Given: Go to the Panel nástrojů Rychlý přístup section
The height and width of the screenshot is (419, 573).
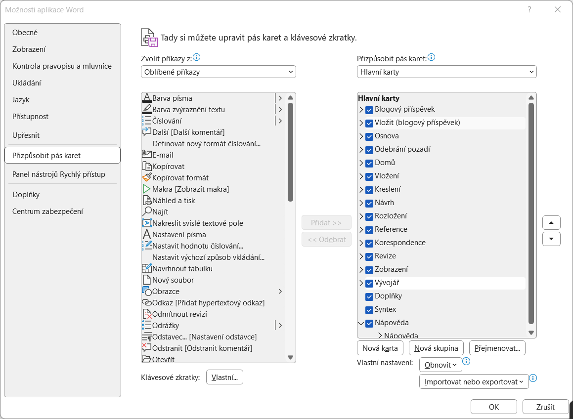Looking at the screenshot, I should (x=59, y=174).
